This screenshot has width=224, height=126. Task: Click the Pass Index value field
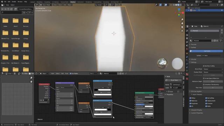pyautogui.click(x=213, y=87)
